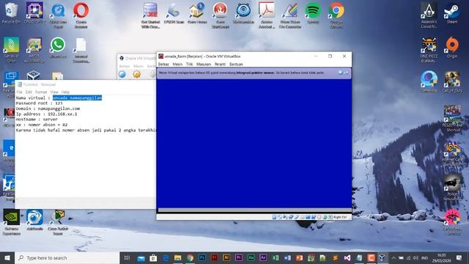Open the Berkas menu in the VM window
This screenshot has height=264, width=469.
163,64
